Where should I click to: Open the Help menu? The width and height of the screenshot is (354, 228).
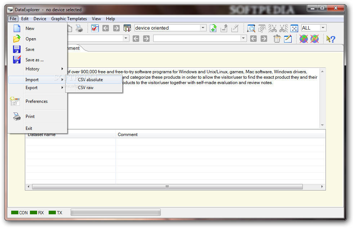pyautogui.click(x=110, y=19)
